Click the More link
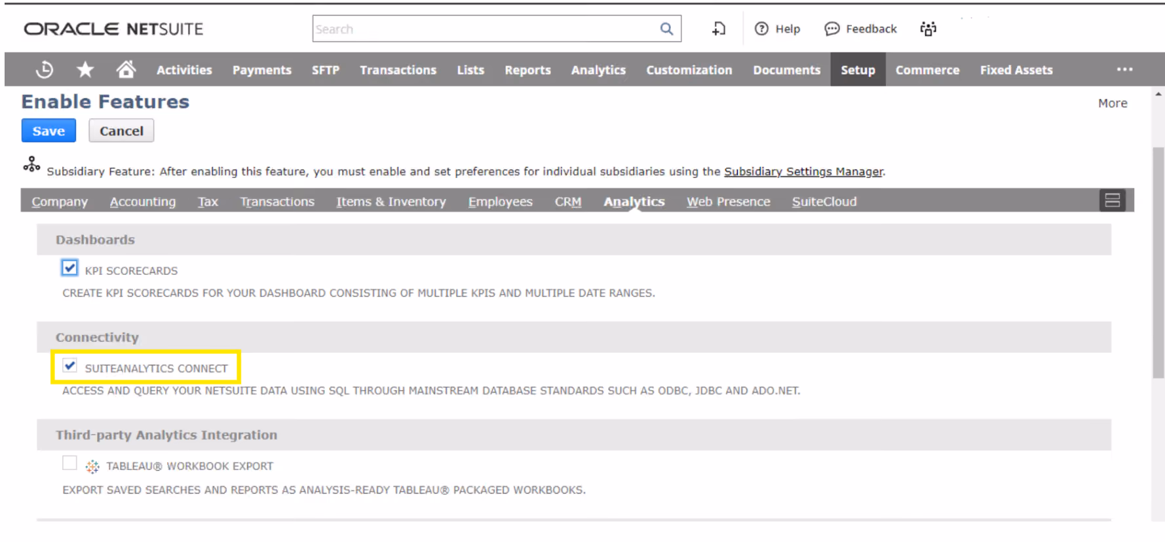Screen dimensions: 1165x542 tap(1113, 103)
